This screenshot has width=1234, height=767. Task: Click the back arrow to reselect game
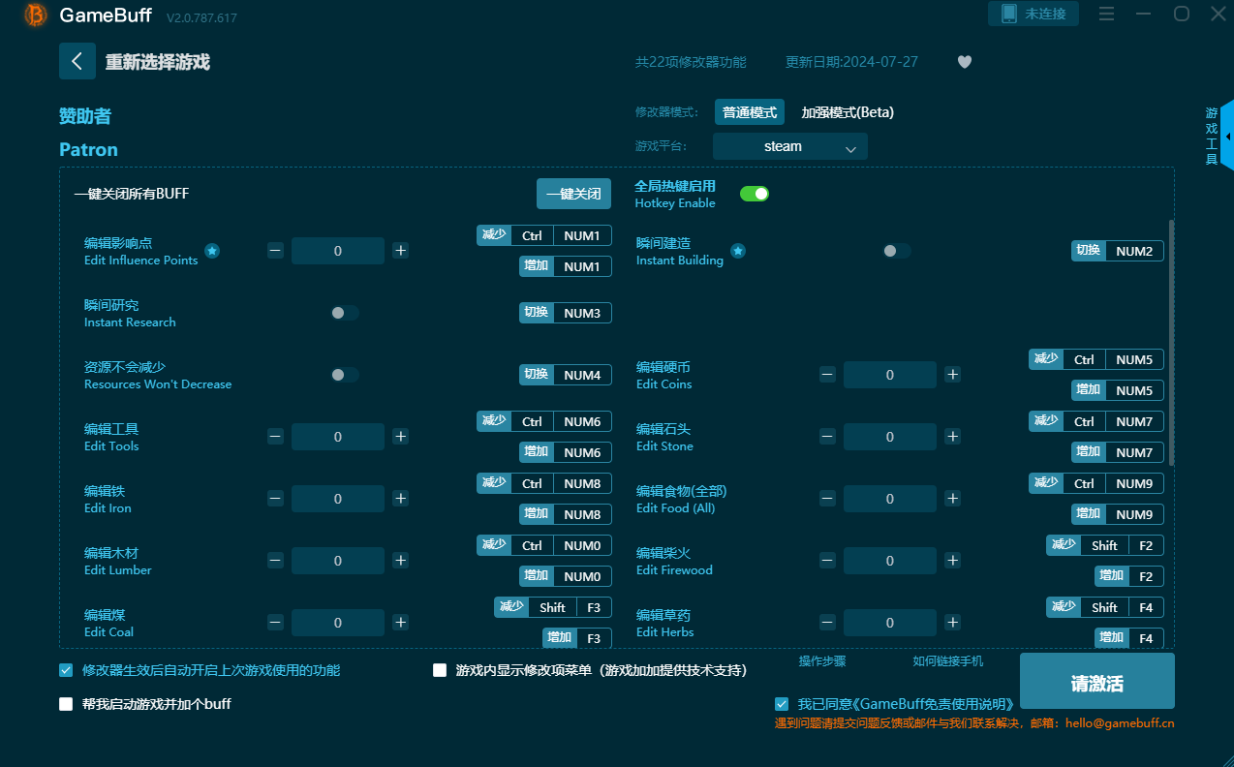click(77, 61)
